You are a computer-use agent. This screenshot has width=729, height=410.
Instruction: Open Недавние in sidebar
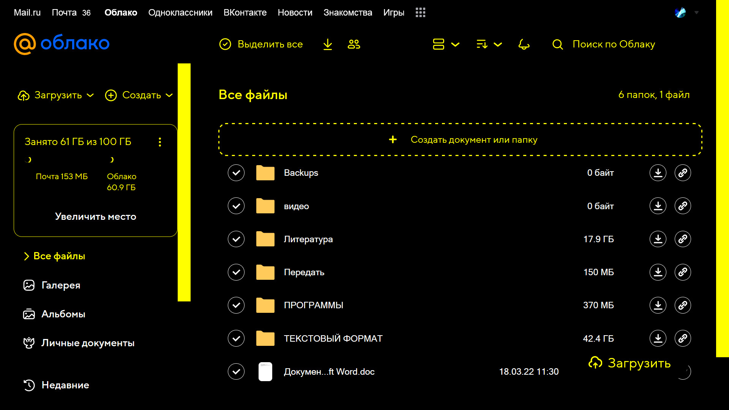point(56,385)
